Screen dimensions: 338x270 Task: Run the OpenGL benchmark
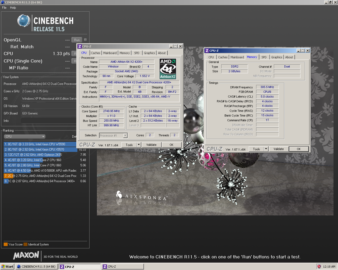77,40
